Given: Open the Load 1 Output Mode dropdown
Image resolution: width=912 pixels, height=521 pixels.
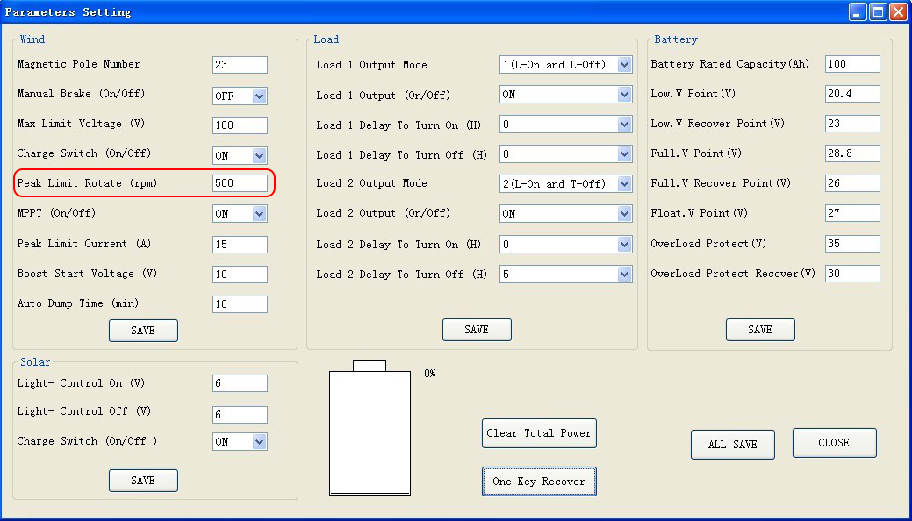Looking at the screenshot, I should (x=566, y=65).
